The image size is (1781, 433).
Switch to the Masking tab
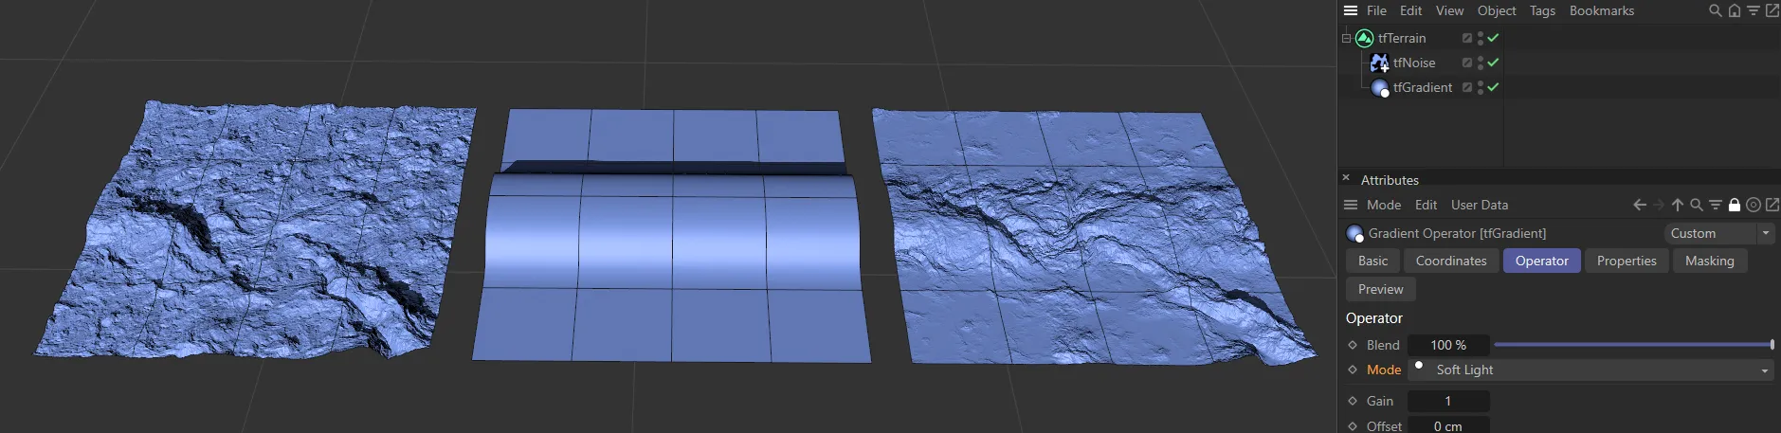point(1709,261)
